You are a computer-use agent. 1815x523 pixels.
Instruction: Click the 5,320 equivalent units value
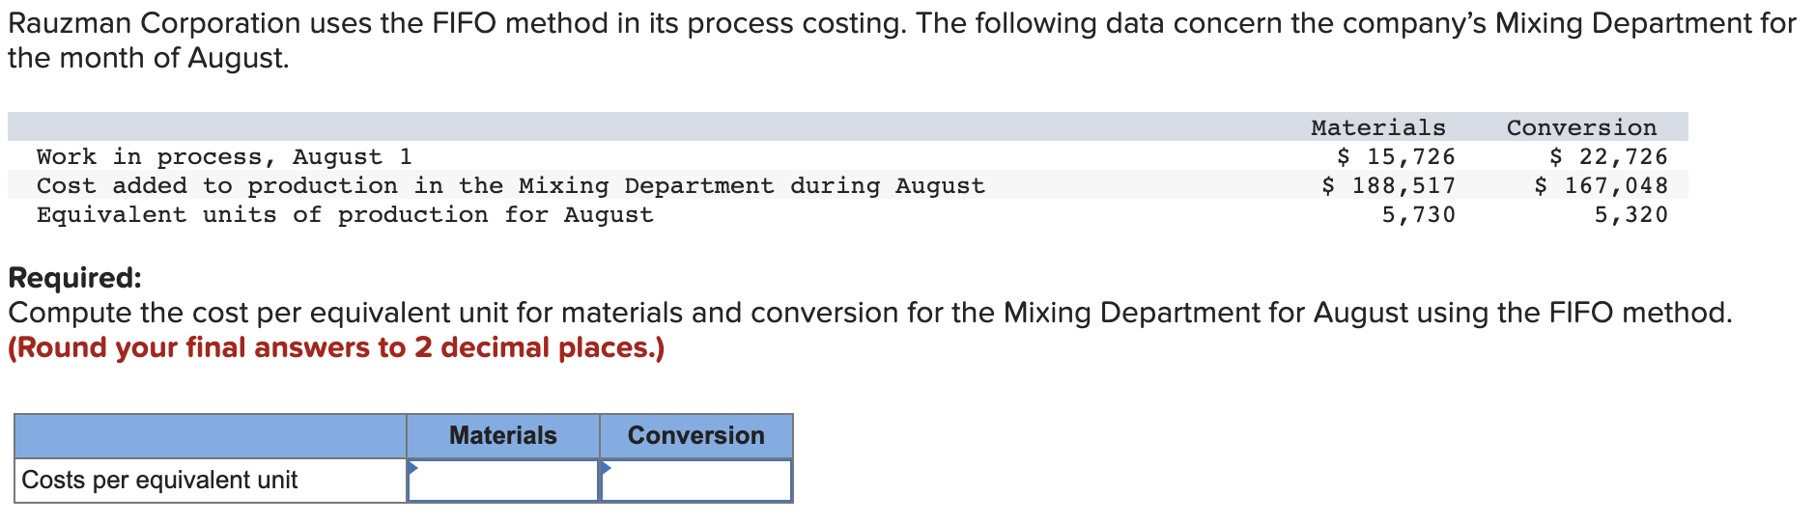[1631, 214]
